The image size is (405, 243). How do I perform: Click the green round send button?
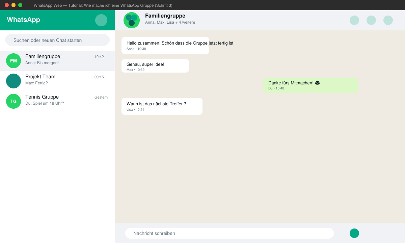354,233
